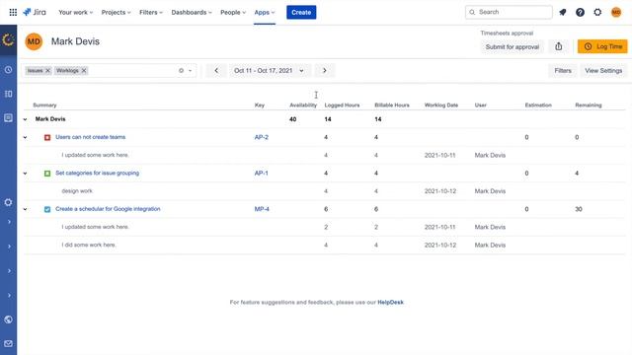The image size is (632, 355).
Task: Open the help question mark icon
Action: click(580, 13)
